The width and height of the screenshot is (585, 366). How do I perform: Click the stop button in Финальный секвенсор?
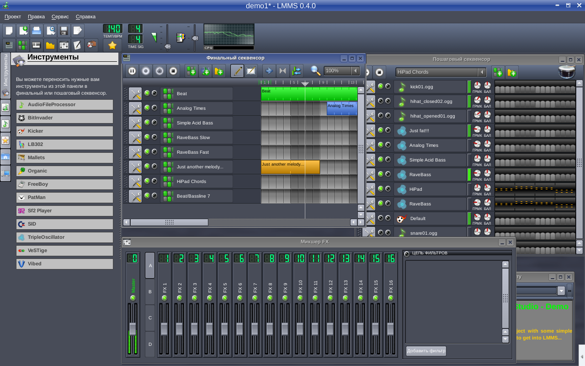[x=173, y=71]
